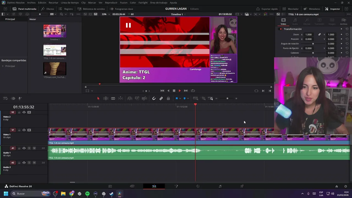Go to Project Manager home icon

(x=337, y=186)
